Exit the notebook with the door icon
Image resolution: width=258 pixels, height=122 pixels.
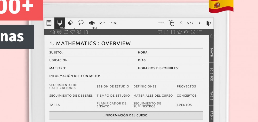(209, 23)
